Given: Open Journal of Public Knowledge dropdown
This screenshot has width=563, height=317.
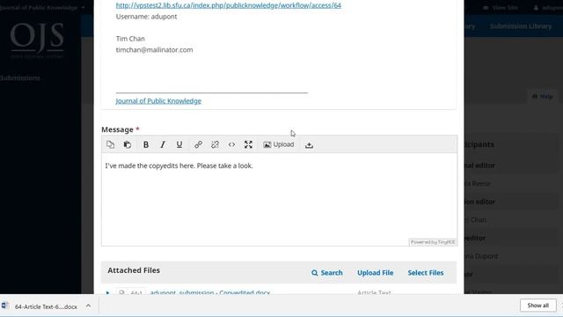Looking at the screenshot, I should click(x=42, y=8).
